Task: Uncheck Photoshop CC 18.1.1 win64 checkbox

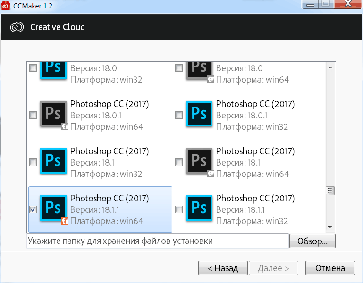Action: 33,209
